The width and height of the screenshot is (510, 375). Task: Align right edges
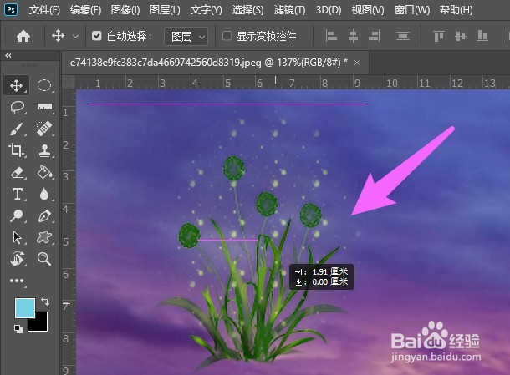coord(374,36)
